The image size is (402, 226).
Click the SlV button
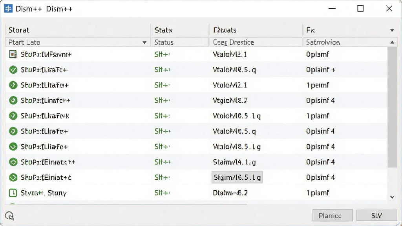[376, 215]
